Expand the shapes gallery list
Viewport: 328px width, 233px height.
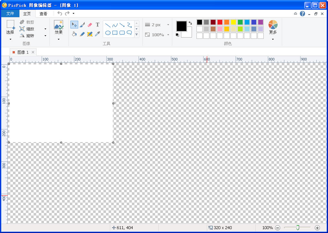(x=137, y=34)
